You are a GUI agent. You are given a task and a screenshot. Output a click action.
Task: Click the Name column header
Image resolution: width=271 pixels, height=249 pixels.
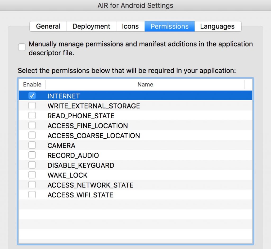145,84
